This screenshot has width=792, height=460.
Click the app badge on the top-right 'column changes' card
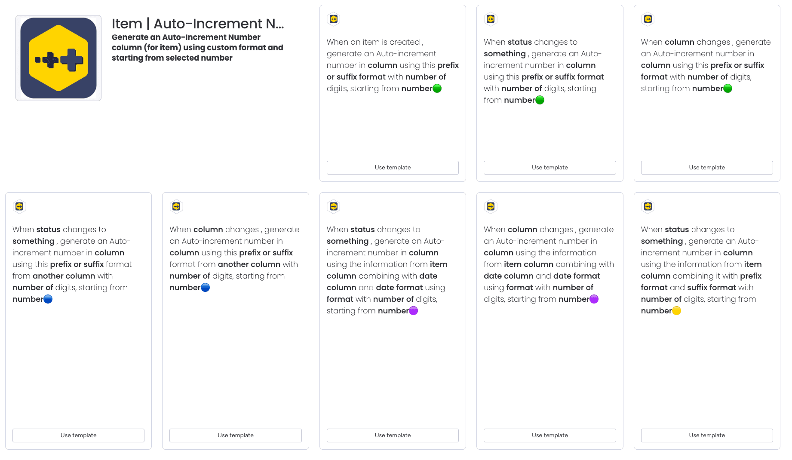click(x=648, y=19)
